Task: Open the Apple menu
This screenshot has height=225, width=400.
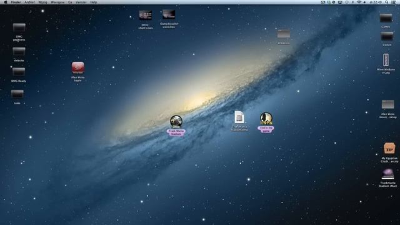Action: point(6,2)
